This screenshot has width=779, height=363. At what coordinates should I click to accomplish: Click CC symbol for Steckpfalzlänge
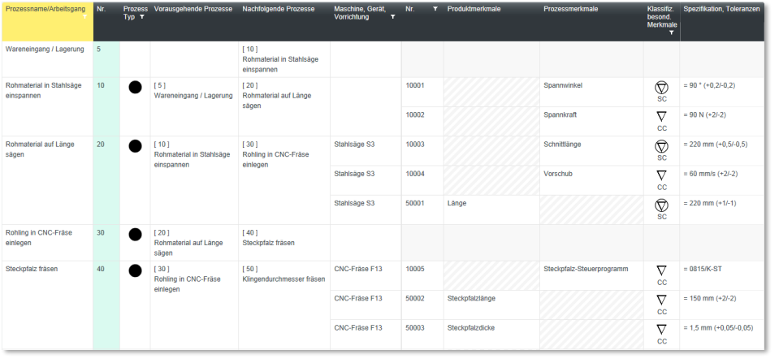click(x=661, y=300)
